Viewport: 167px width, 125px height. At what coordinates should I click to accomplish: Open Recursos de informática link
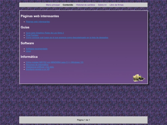point(37,65)
